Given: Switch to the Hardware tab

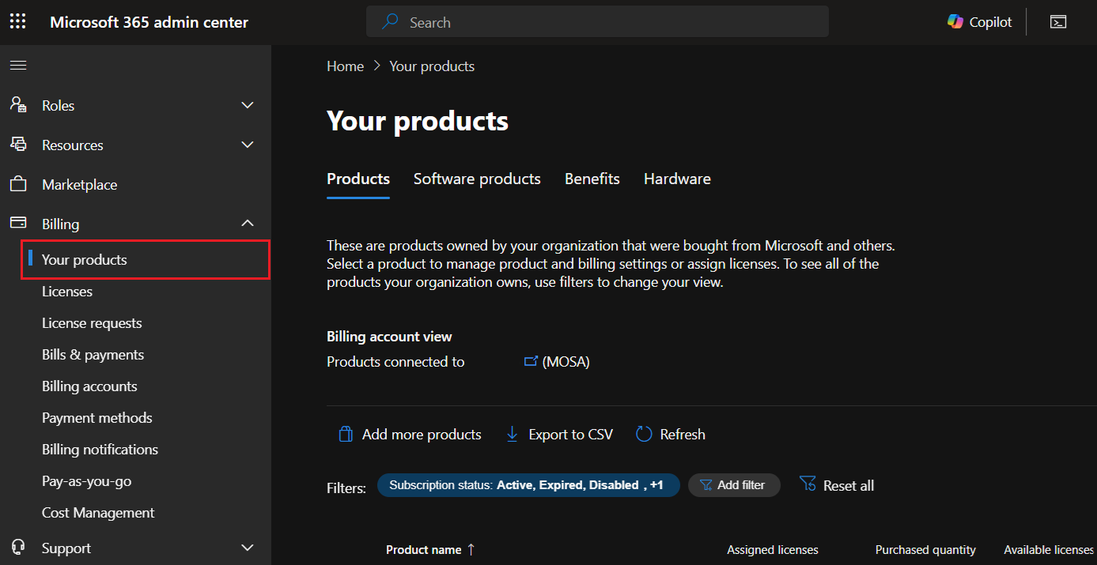Looking at the screenshot, I should pyautogui.click(x=677, y=179).
